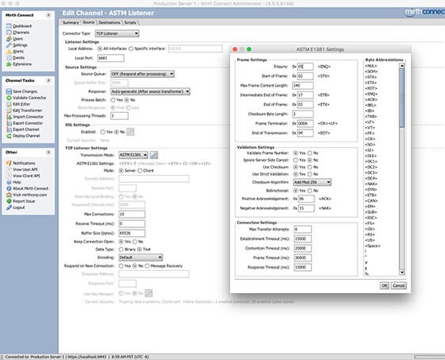Viewport: 445px width, 360px height.
Task: Open View User API icon
Action: pyautogui.click(x=9, y=169)
